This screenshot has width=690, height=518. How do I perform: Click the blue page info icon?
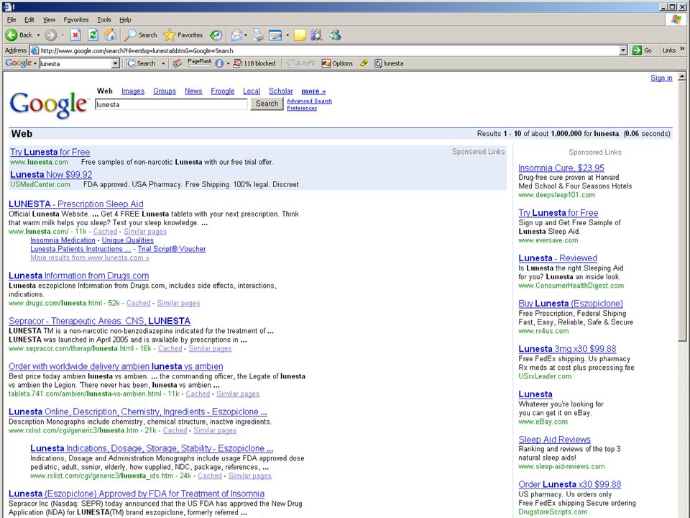click(x=219, y=63)
